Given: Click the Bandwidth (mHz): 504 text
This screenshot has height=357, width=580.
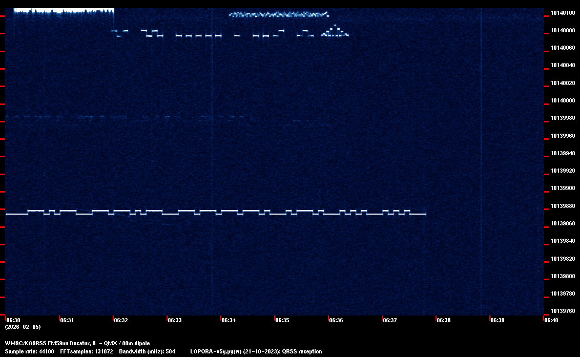Looking at the screenshot, I should 147,351.
